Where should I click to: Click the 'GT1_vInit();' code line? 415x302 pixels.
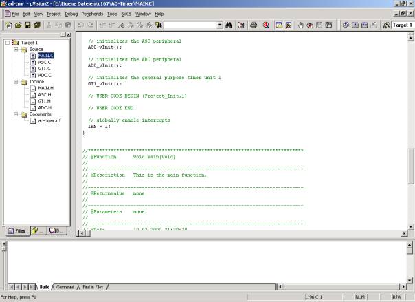pyautogui.click(x=104, y=84)
